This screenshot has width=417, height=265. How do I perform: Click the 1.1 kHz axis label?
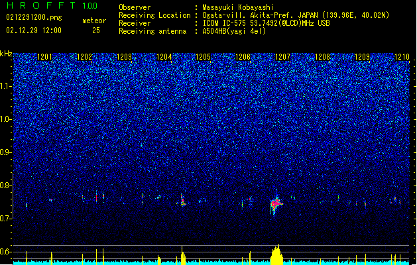(6, 86)
